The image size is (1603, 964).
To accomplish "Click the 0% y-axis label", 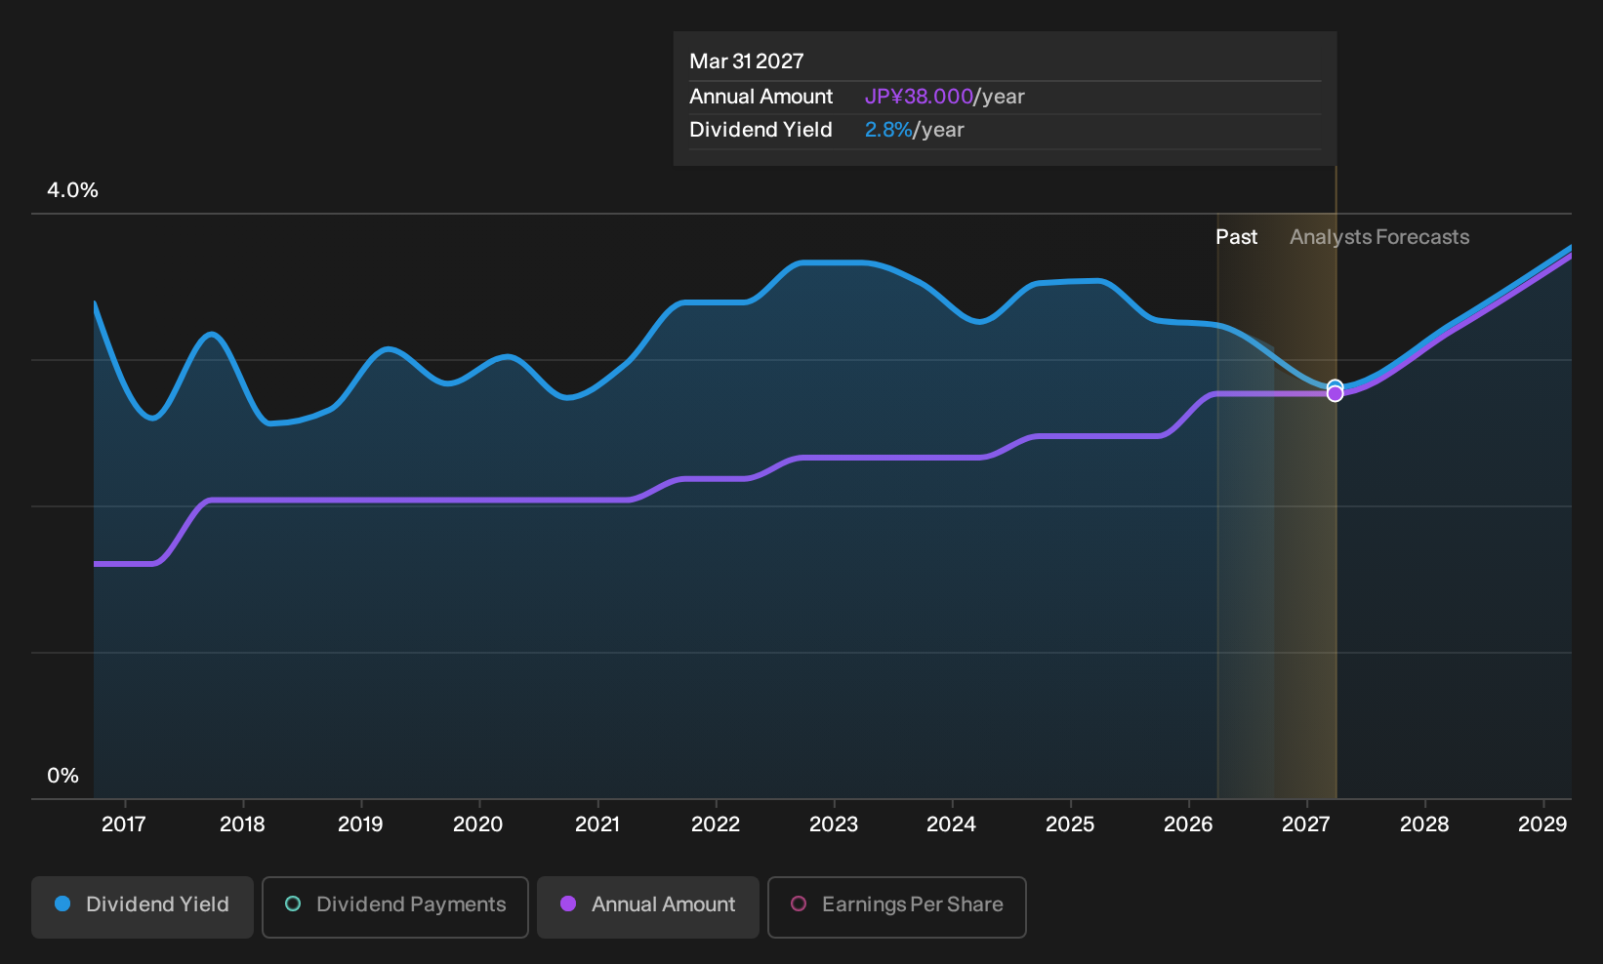I will point(62,776).
